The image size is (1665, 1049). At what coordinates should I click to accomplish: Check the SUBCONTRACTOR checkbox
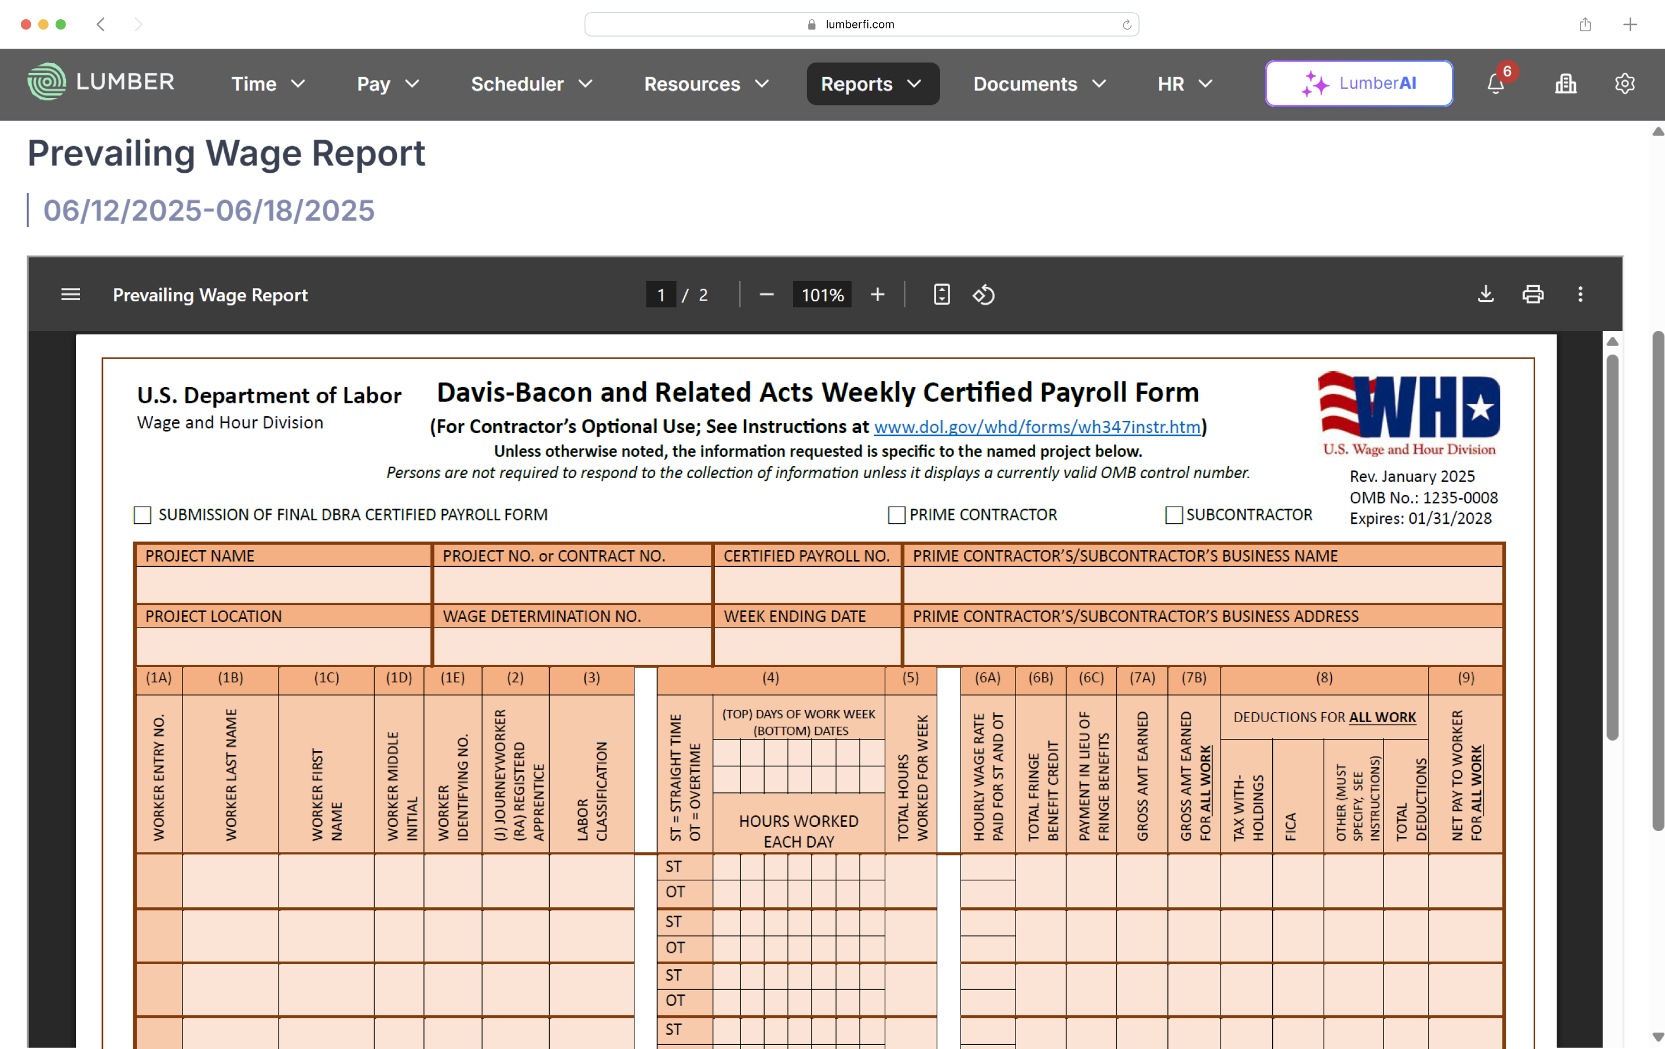point(1173,515)
